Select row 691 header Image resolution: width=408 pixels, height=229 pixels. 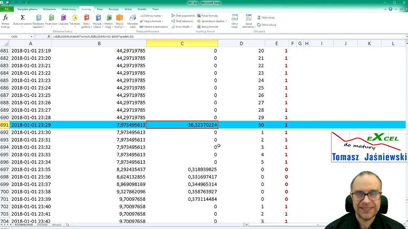[4, 125]
